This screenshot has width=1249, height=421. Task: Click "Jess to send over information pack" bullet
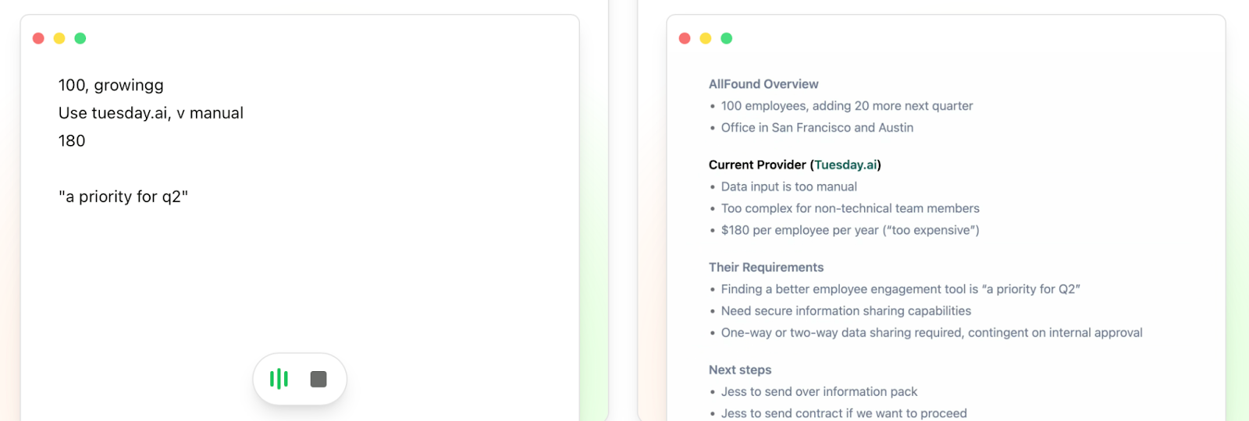pyautogui.click(x=819, y=391)
